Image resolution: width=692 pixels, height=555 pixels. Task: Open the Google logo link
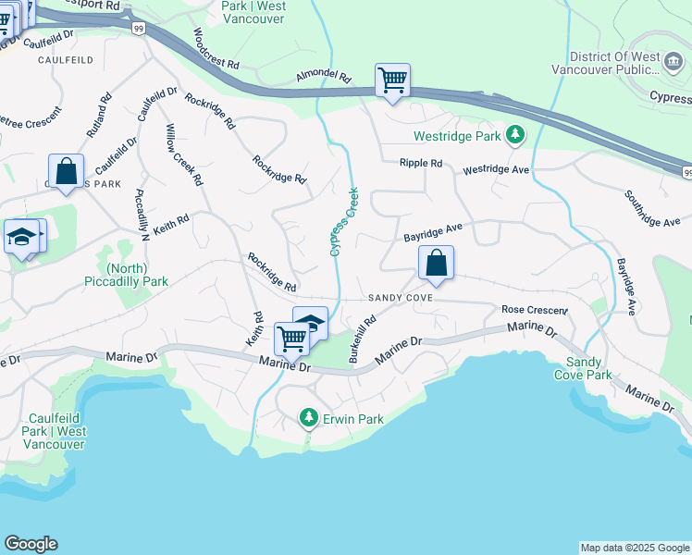[31, 544]
